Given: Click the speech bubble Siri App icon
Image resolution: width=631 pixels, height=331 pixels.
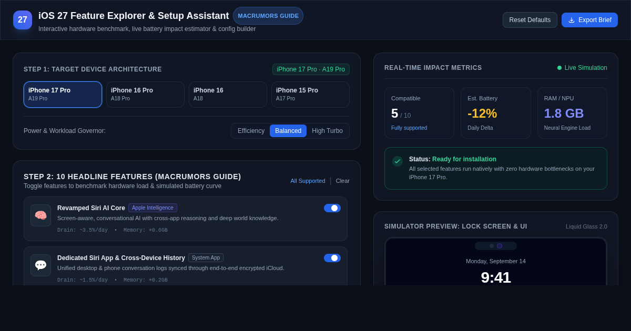Looking at the screenshot, I should 40,265.
